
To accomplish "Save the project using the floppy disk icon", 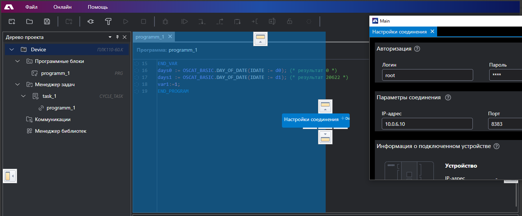I will pos(47,21).
